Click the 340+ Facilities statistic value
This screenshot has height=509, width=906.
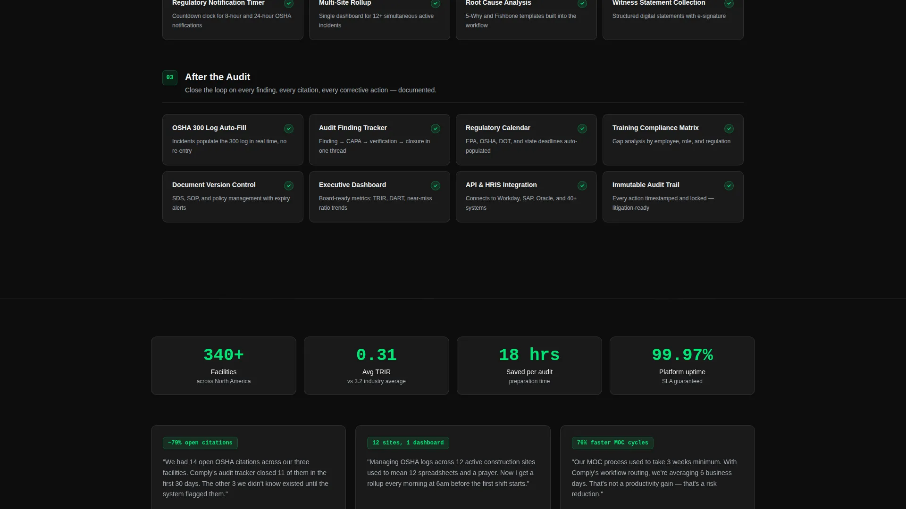pos(224,355)
